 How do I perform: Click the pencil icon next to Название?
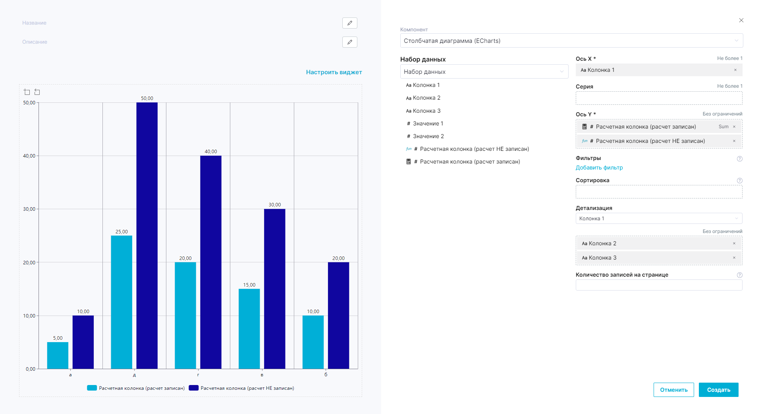click(349, 23)
